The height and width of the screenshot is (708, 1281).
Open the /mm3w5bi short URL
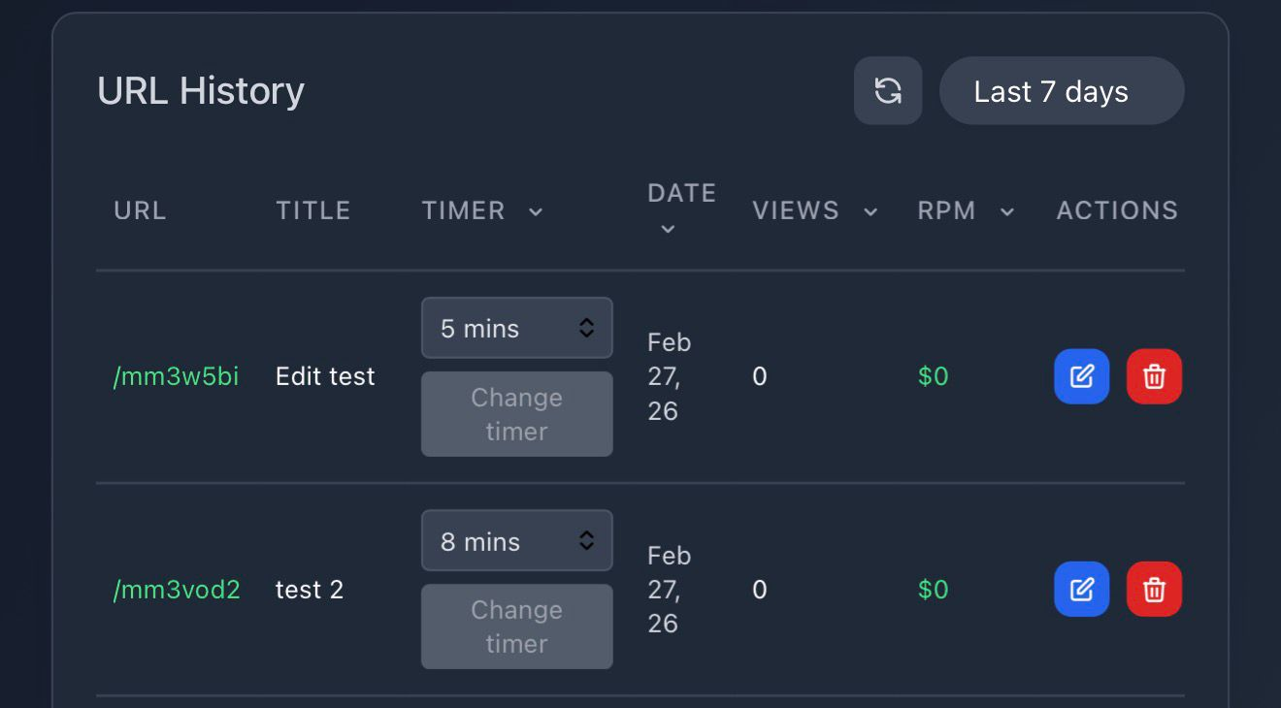[176, 376]
